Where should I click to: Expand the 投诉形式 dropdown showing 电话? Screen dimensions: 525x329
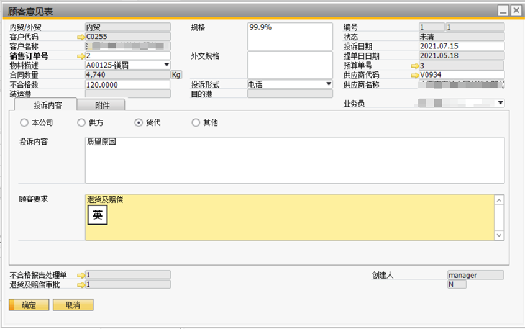coord(329,84)
